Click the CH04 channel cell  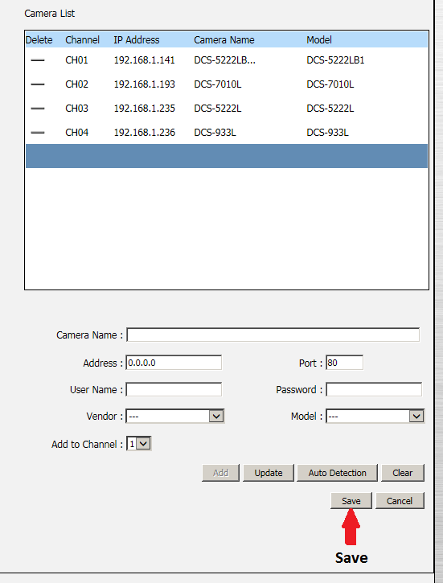point(76,133)
